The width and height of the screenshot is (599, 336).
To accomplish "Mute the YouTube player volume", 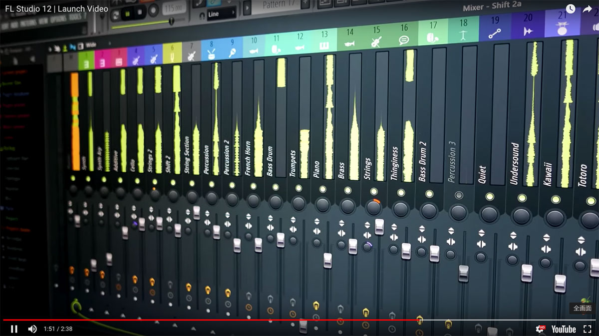I will [x=32, y=329].
